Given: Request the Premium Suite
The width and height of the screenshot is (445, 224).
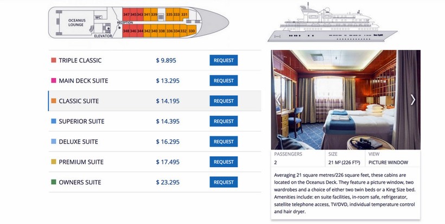Looking at the screenshot, I should coord(224,162).
